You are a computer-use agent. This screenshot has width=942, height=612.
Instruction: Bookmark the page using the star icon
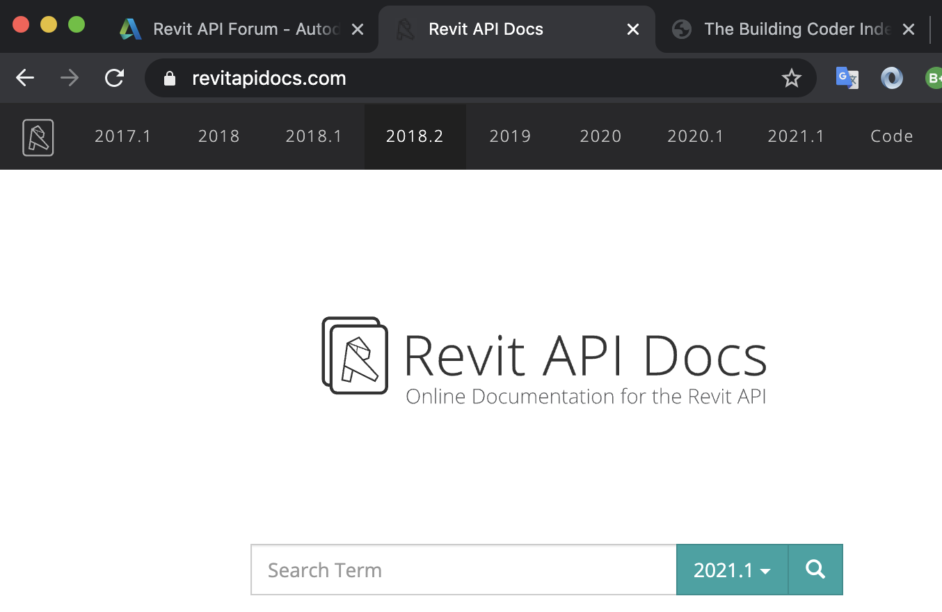[792, 78]
